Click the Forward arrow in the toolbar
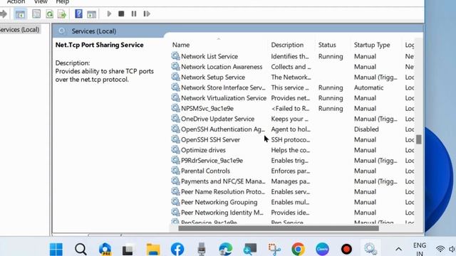This screenshot has width=456, height=256. pyautogui.click(x=3, y=14)
